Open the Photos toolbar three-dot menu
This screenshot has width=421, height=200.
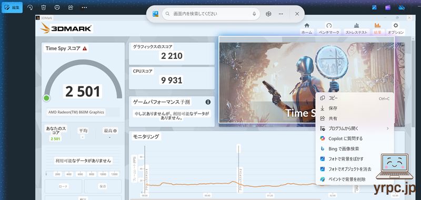[x=84, y=7]
